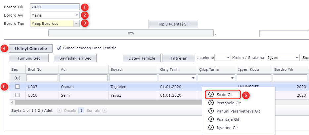
Task: Click the arrow icon next to İşyerine Git
Action: [211, 127]
